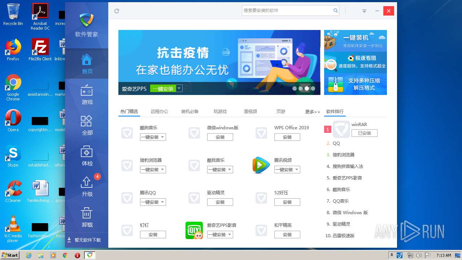Open FileZilla Client shortcut

[x=40, y=50]
